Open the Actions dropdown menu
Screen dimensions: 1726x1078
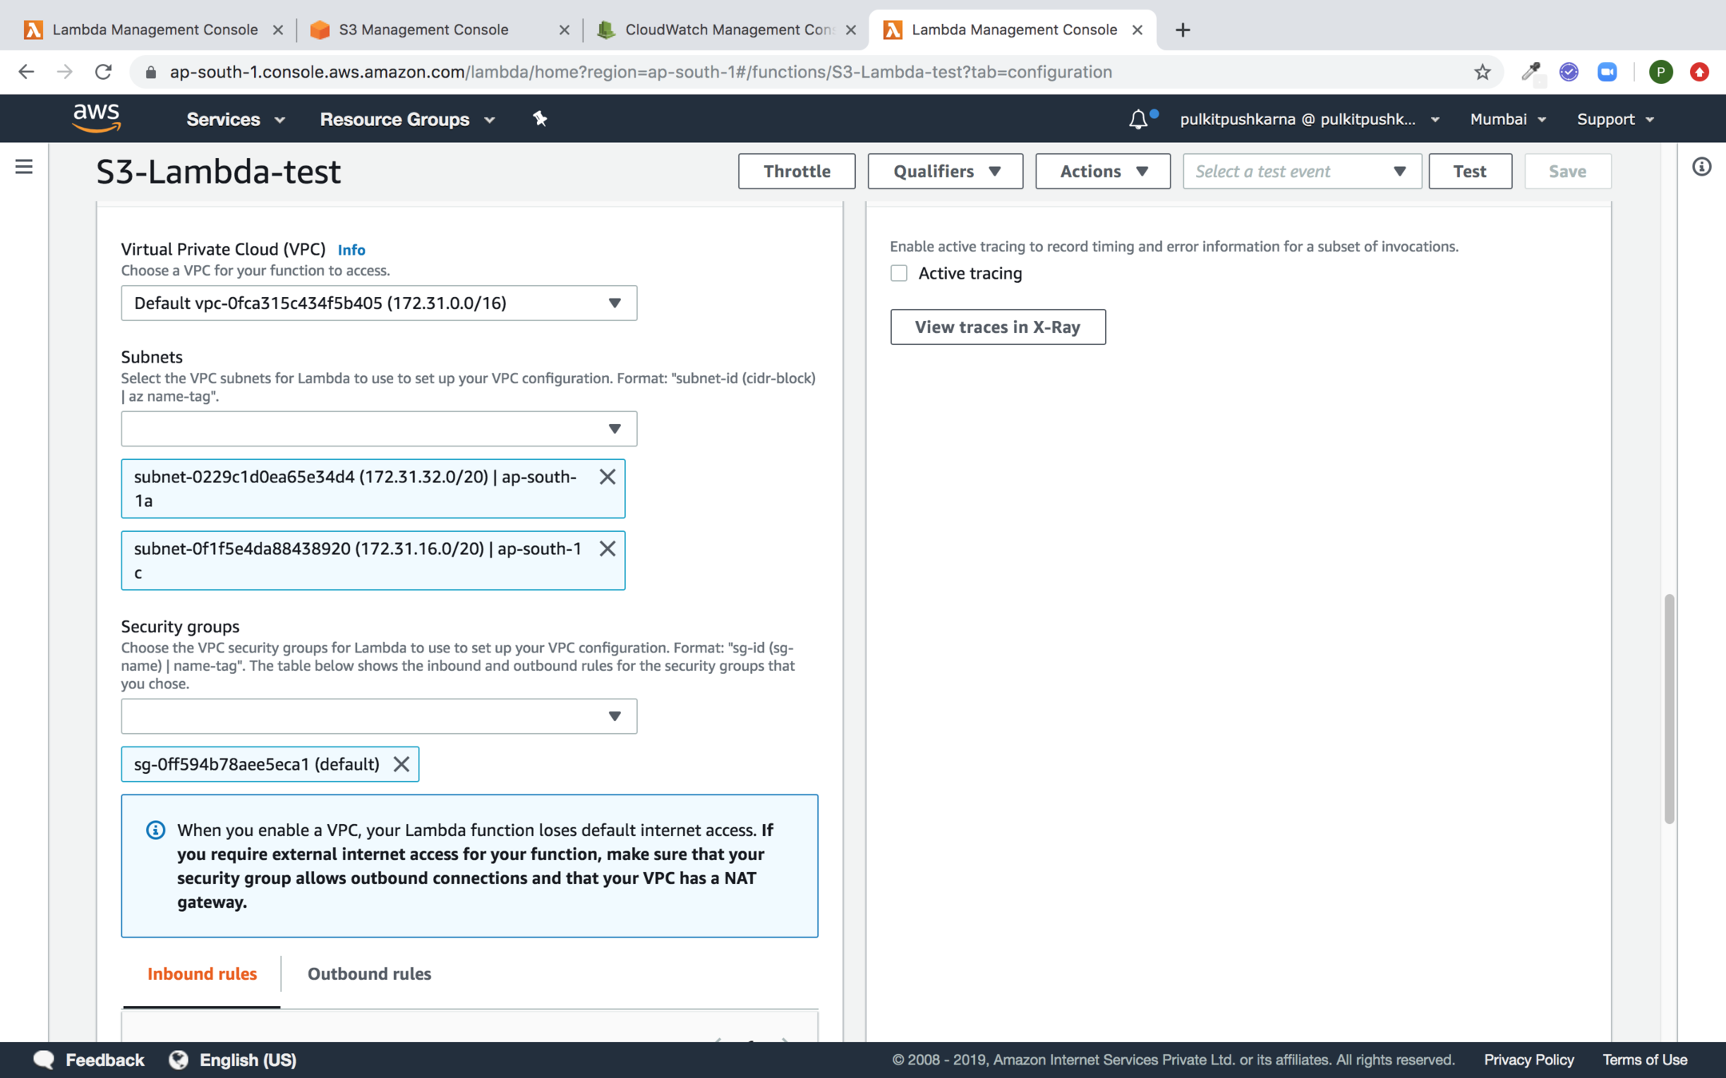[1103, 172]
